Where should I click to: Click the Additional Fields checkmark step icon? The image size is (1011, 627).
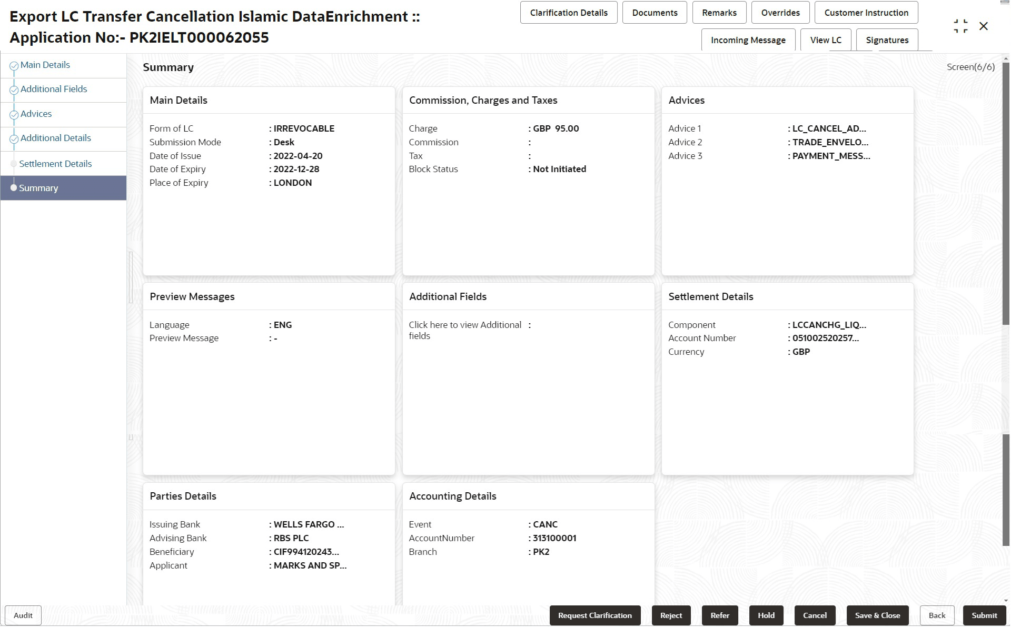pos(14,90)
